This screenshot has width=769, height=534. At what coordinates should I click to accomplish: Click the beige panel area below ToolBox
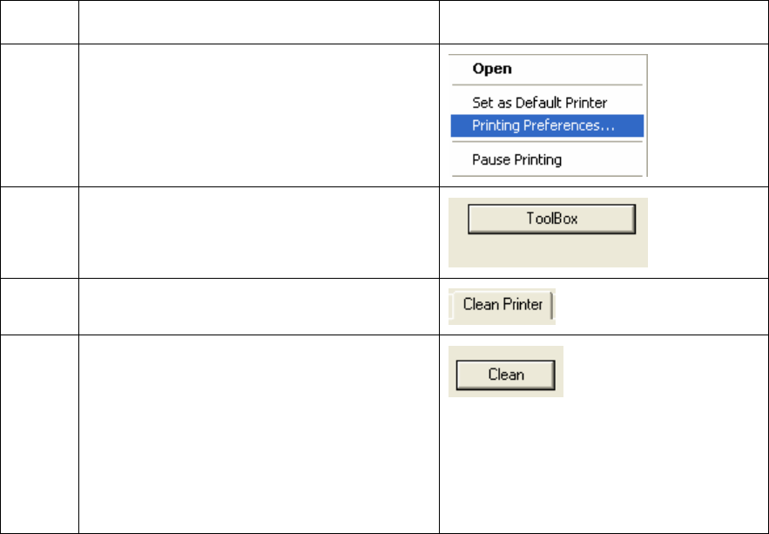click(x=548, y=251)
